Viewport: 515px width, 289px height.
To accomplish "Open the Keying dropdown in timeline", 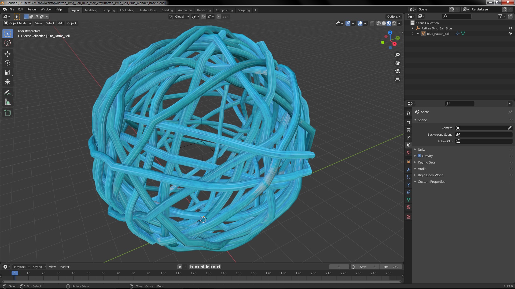I will coord(39,267).
